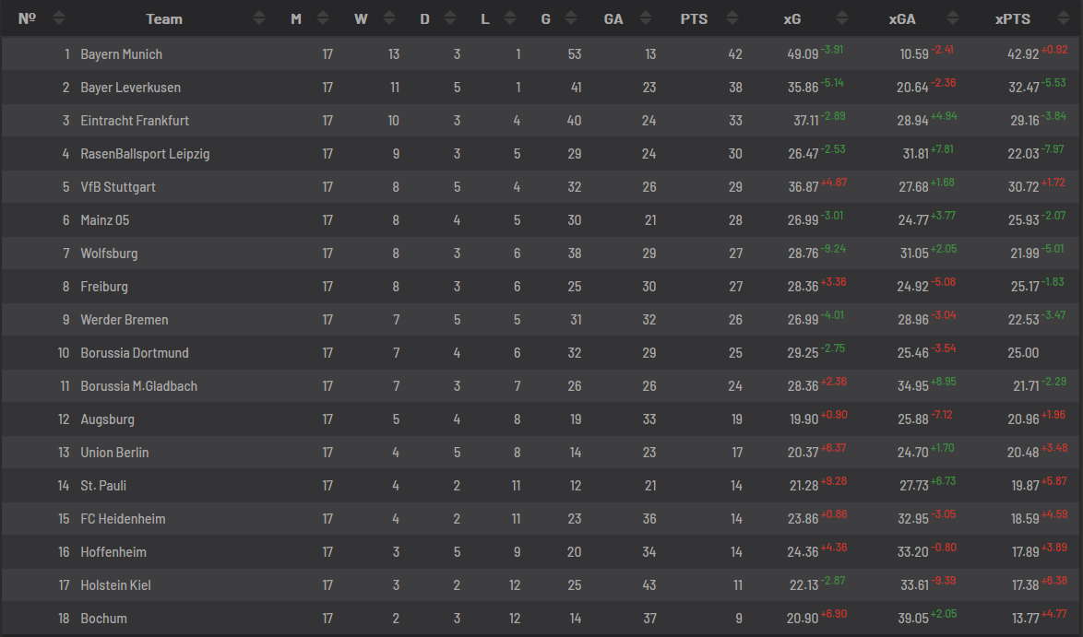1083x637 pixels.
Task: Select the Holstein Kiel row
Action: click(541, 585)
